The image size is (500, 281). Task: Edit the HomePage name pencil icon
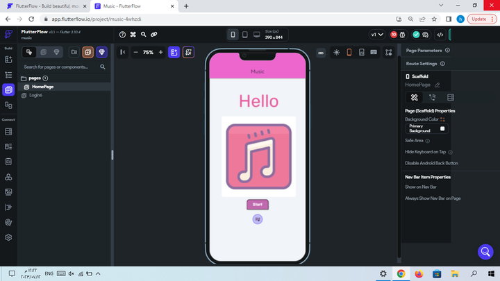pos(437,85)
